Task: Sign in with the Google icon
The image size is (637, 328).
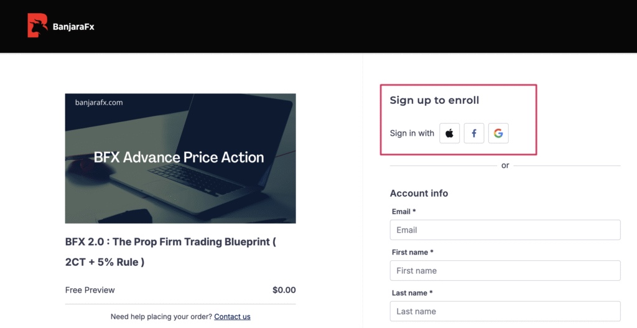Action: (498, 133)
